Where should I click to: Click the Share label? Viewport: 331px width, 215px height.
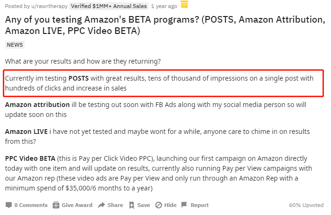(115, 205)
